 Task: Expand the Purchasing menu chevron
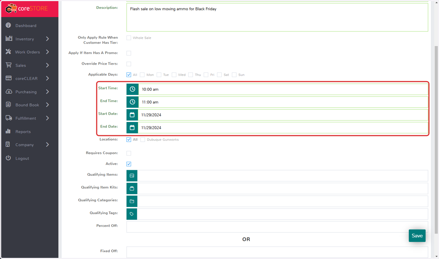tap(48, 92)
